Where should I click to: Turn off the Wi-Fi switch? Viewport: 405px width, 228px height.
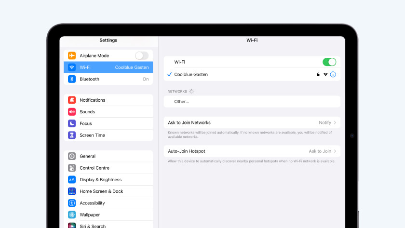tap(329, 62)
